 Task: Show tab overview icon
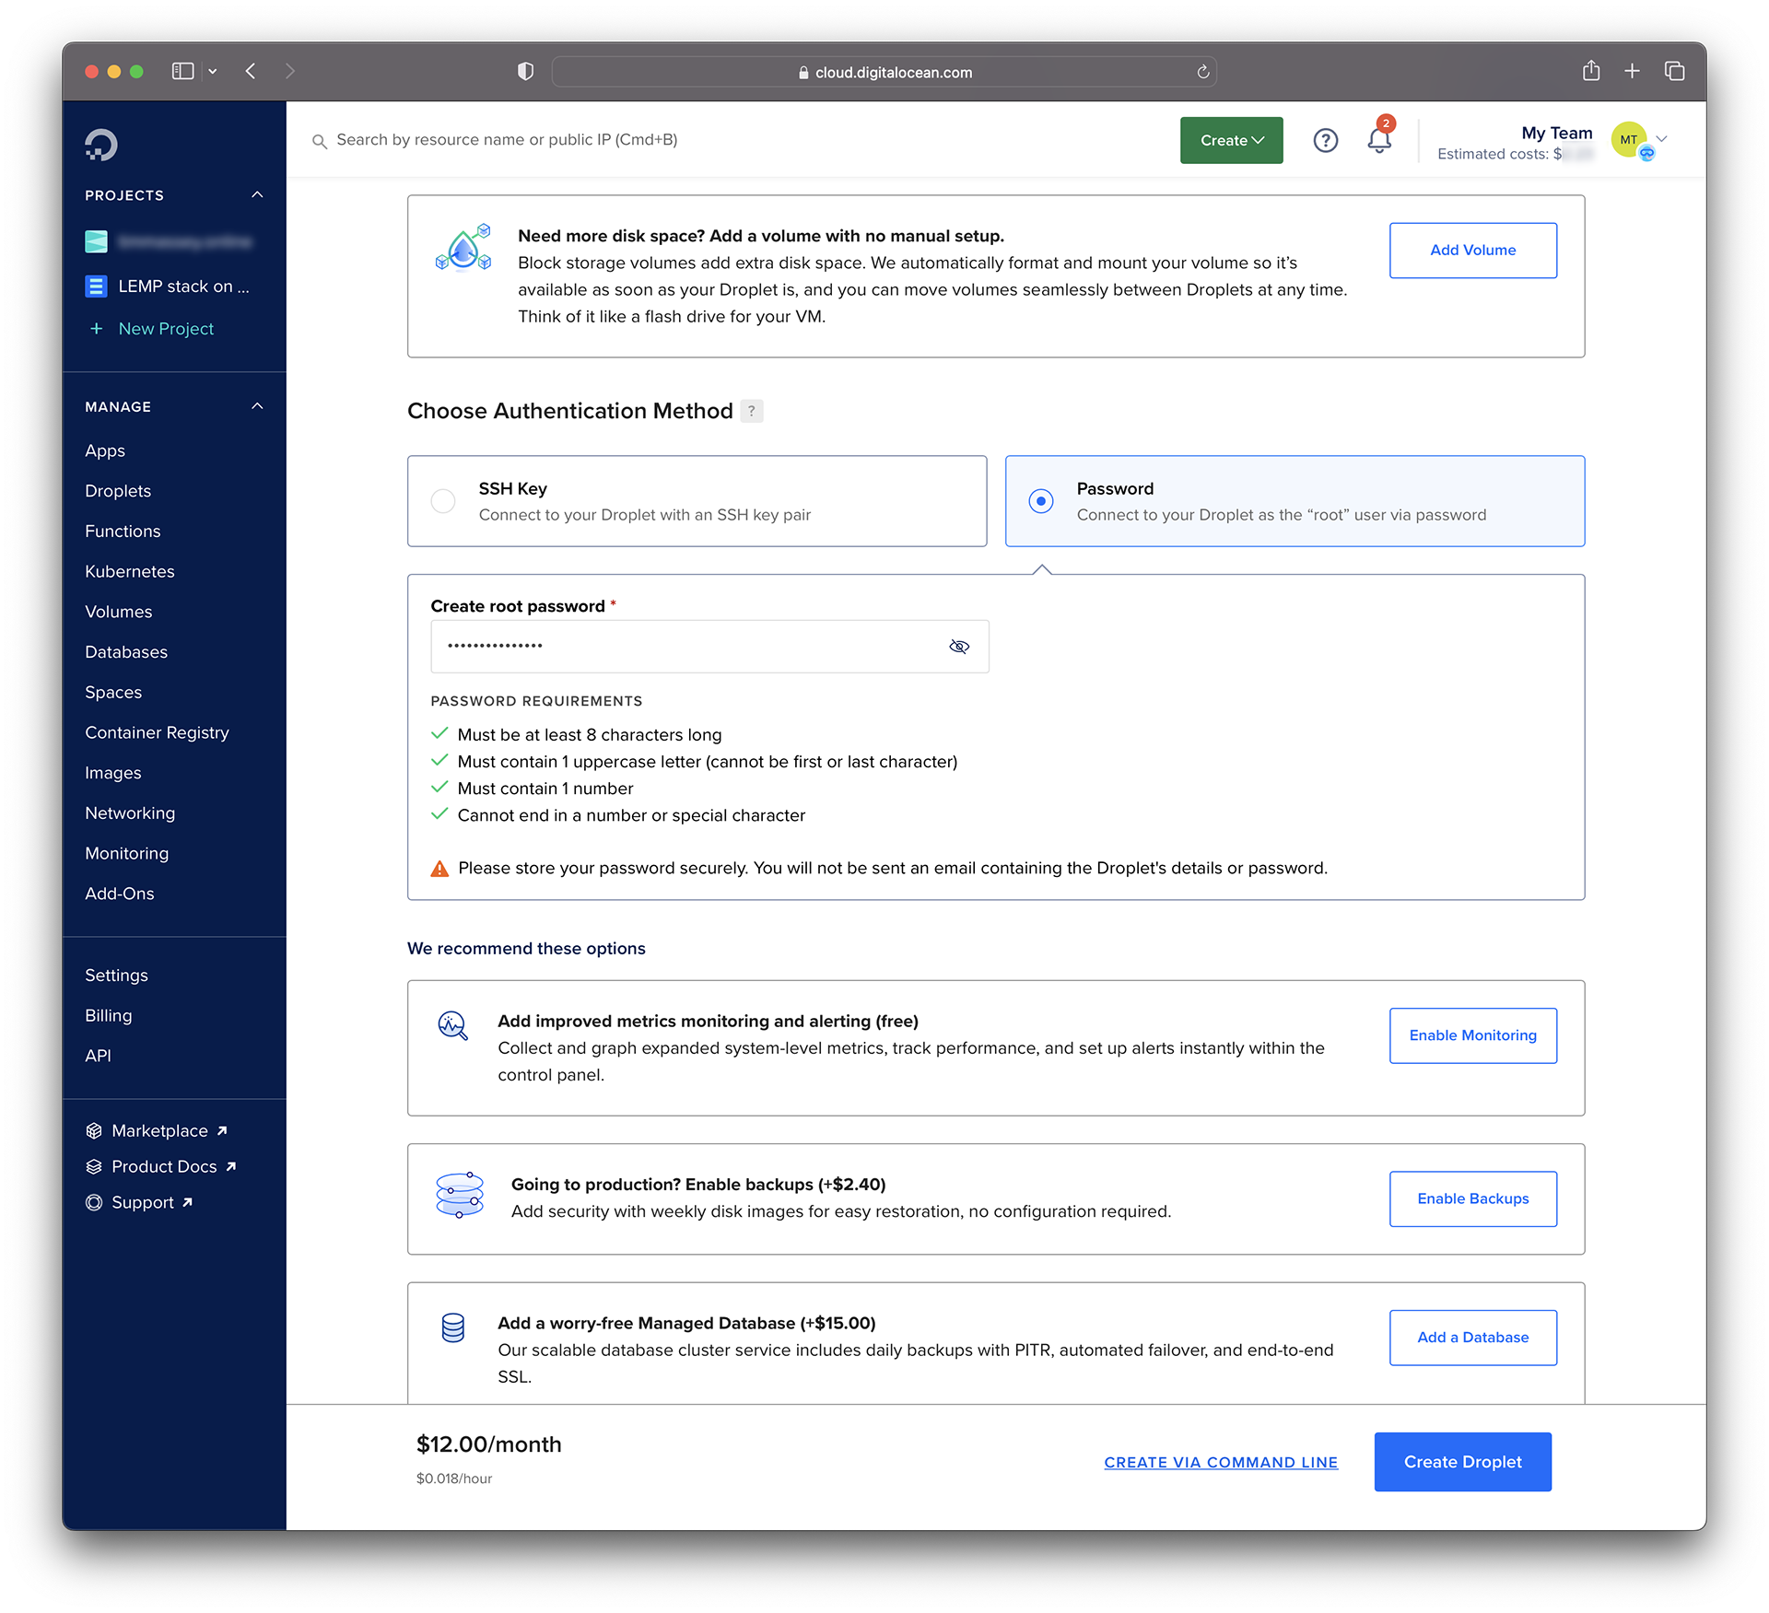tap(1675, 71)
